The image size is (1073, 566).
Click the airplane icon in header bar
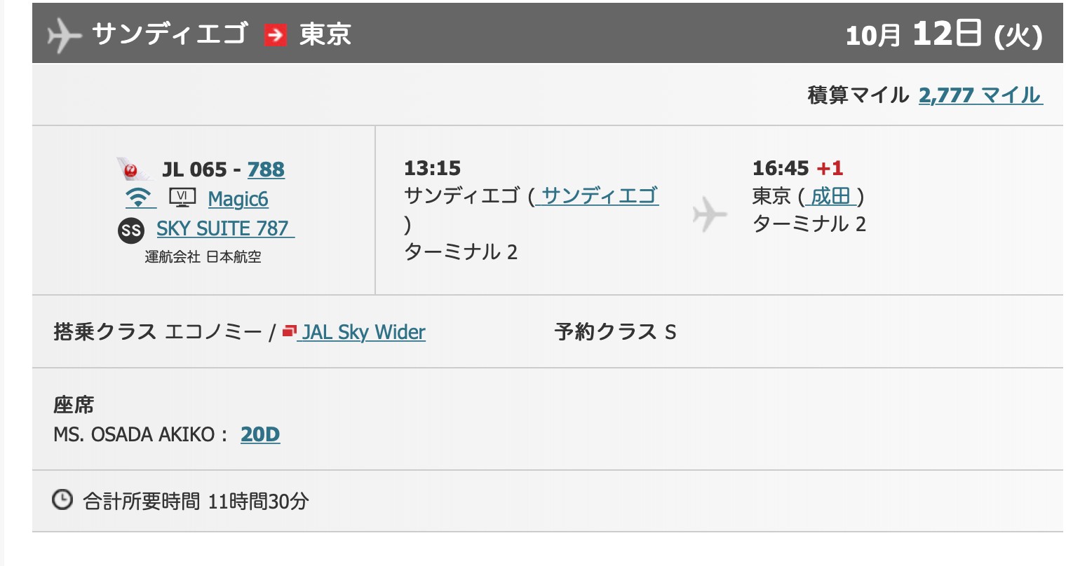[64, 35]
